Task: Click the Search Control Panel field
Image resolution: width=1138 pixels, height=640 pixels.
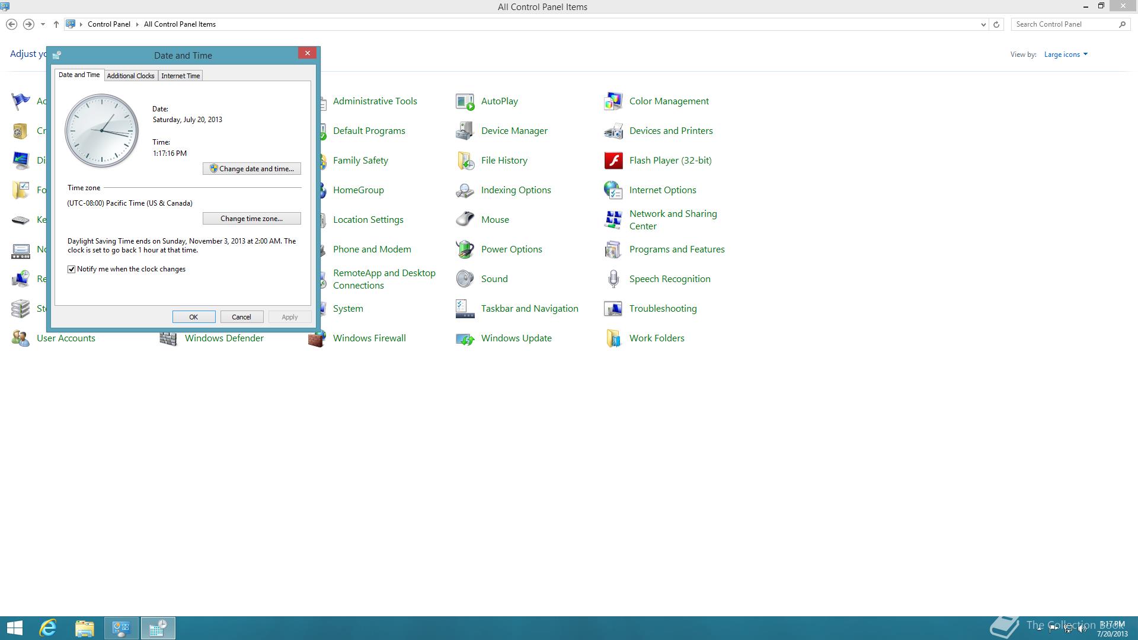Action: click(x=1064, y=24)
